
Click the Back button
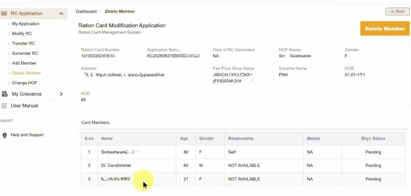(398, 11)
